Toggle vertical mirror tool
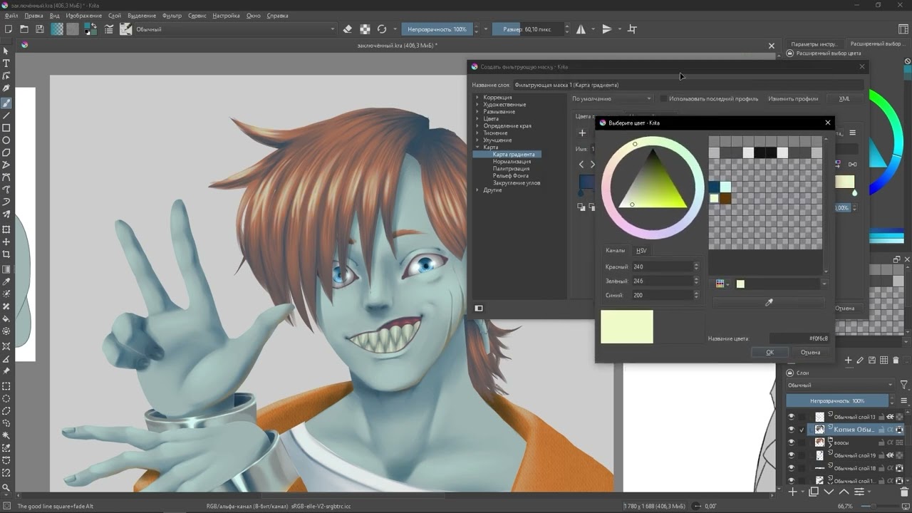The width and height of the screenshot is (912, 513). pos(607,29)
